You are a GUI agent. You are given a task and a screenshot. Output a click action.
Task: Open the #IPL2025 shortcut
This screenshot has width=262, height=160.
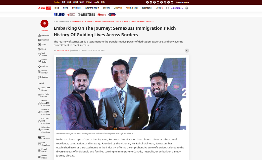(x=59, y=15)
